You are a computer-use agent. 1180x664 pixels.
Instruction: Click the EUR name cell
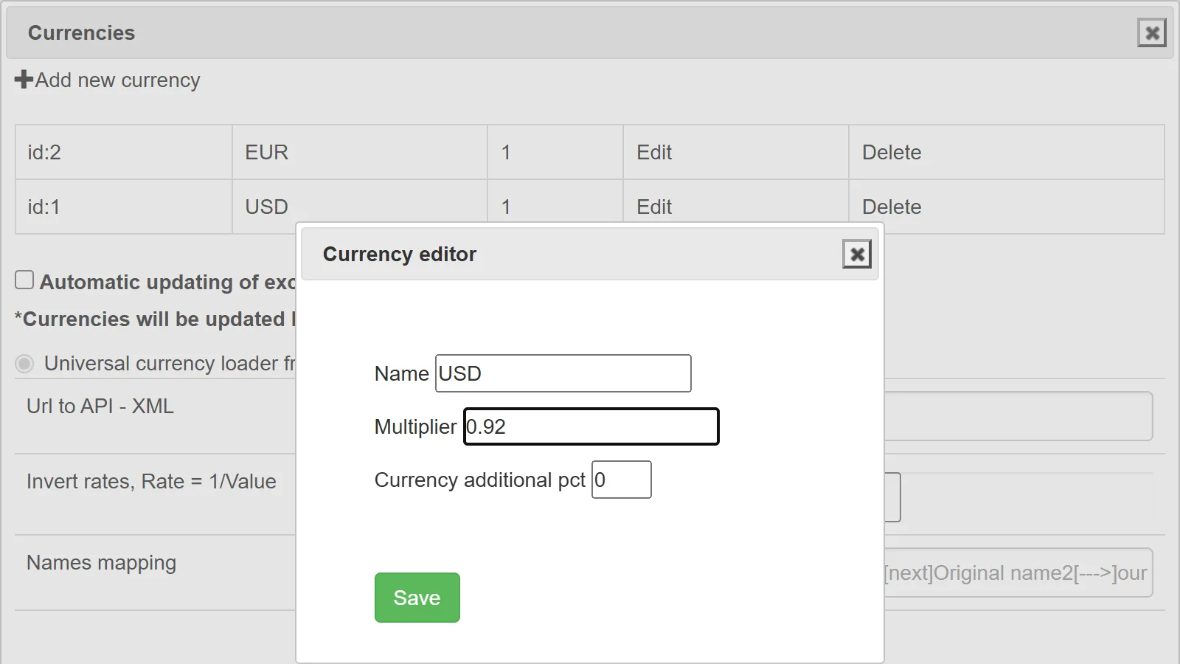(360, 152)
